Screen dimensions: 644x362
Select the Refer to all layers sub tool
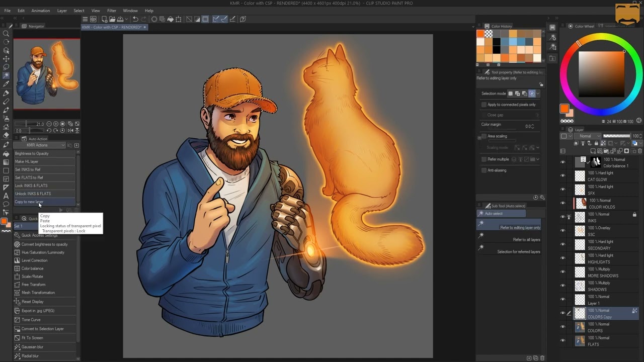point(509,237)
